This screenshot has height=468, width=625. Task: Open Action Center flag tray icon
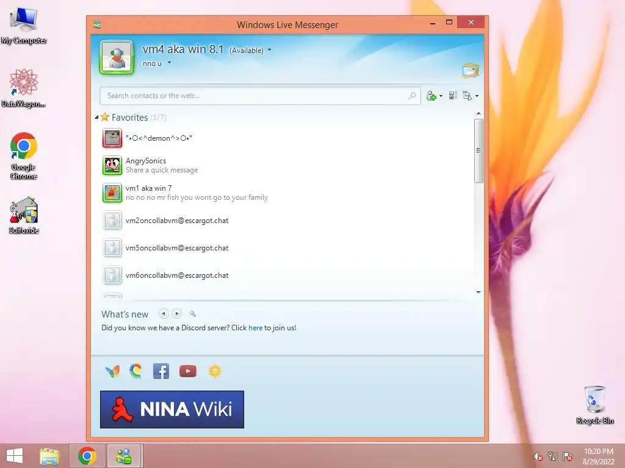click(567, 456)
